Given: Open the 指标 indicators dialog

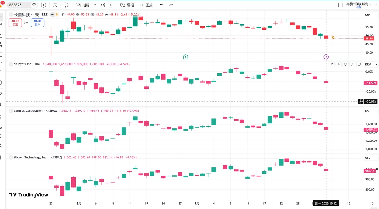Looking at the screenshot, I should pos(83,5).
